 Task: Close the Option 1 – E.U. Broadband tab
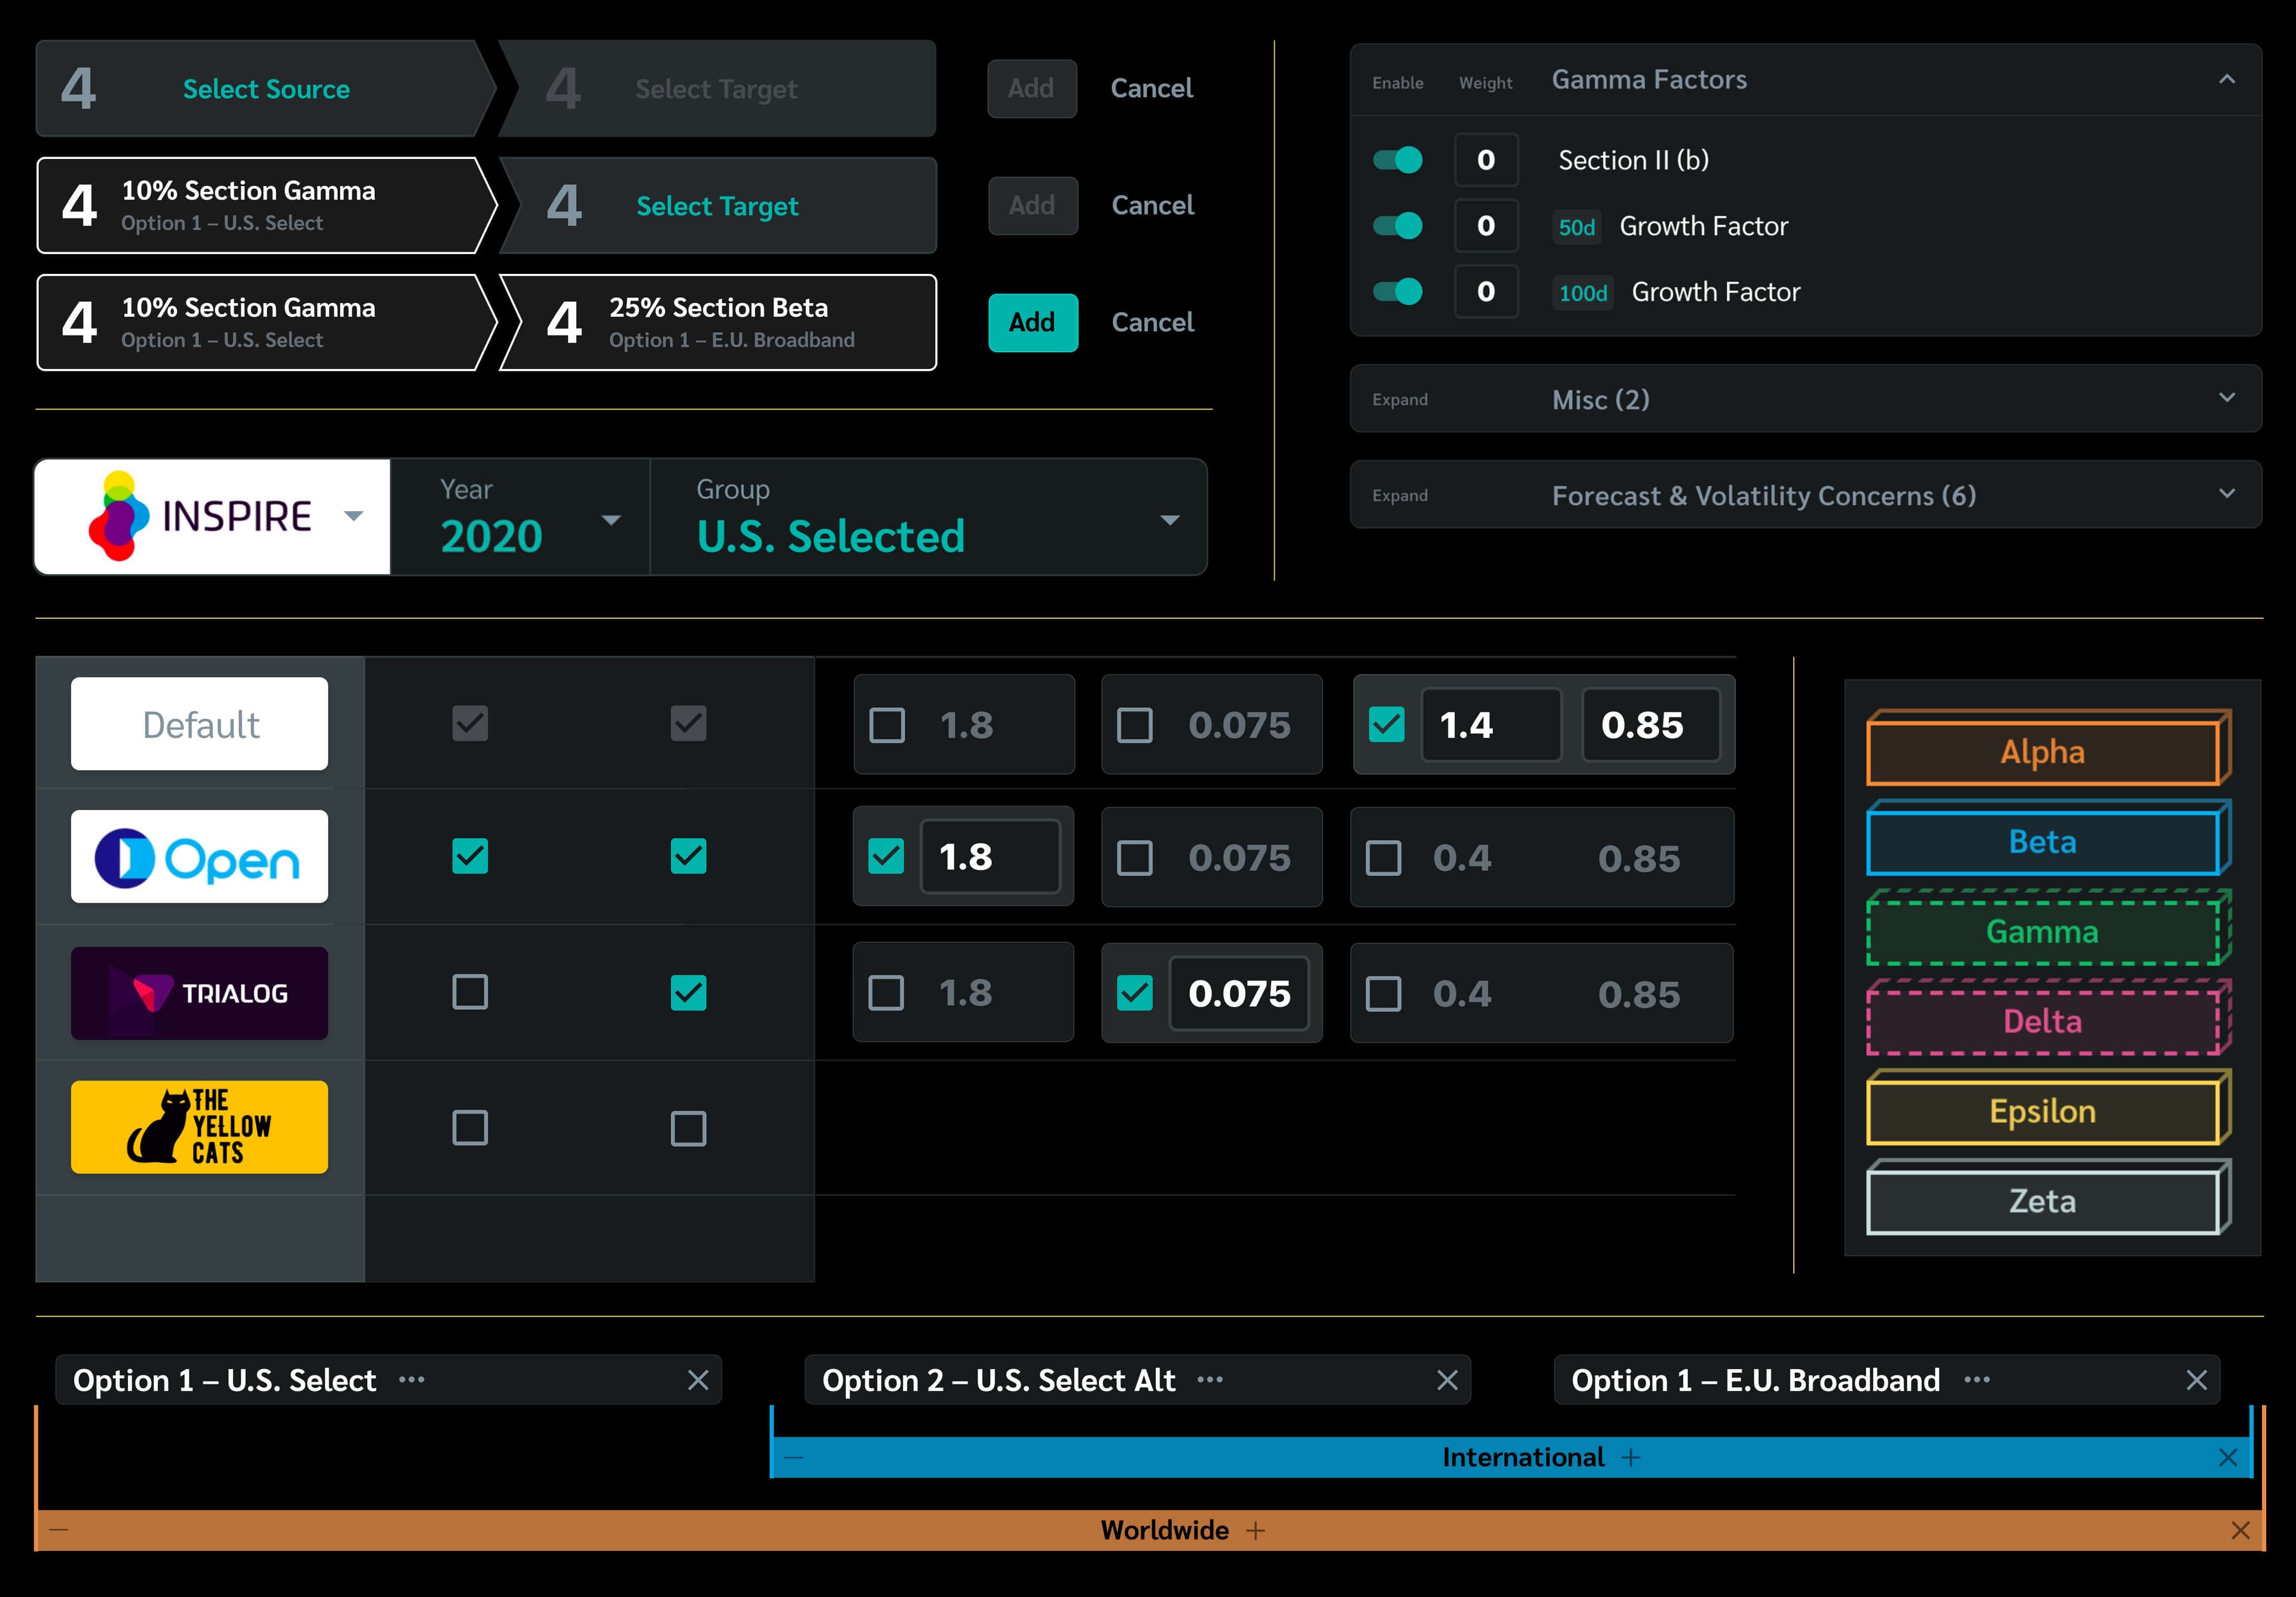pyautogui.click(x=2196, y=1380)
